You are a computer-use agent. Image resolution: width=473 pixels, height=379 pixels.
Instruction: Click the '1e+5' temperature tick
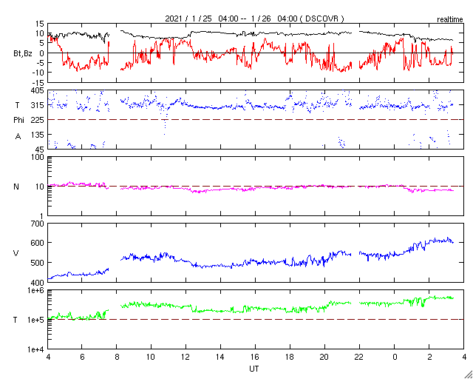(x=36, y=320)
